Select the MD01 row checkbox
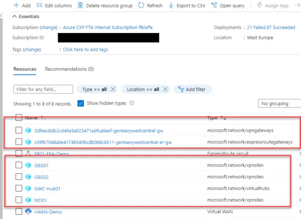The image size is (301, 219). tap(19, 200)
